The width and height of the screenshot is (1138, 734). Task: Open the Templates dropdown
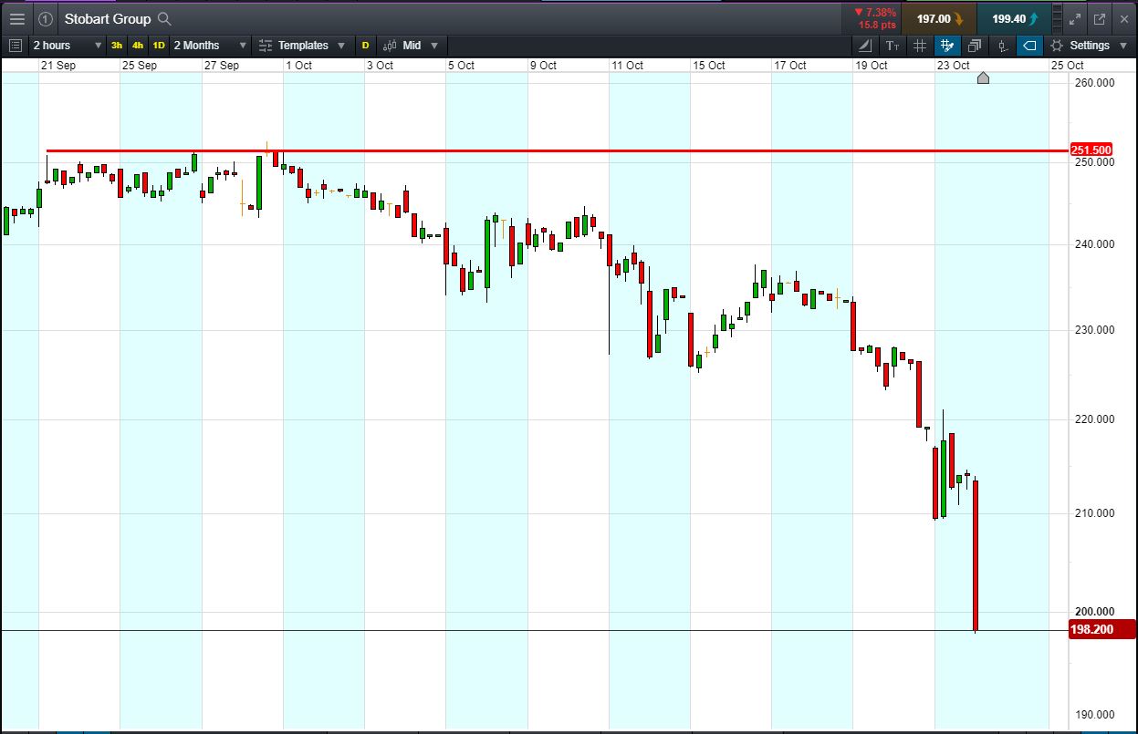302,45
